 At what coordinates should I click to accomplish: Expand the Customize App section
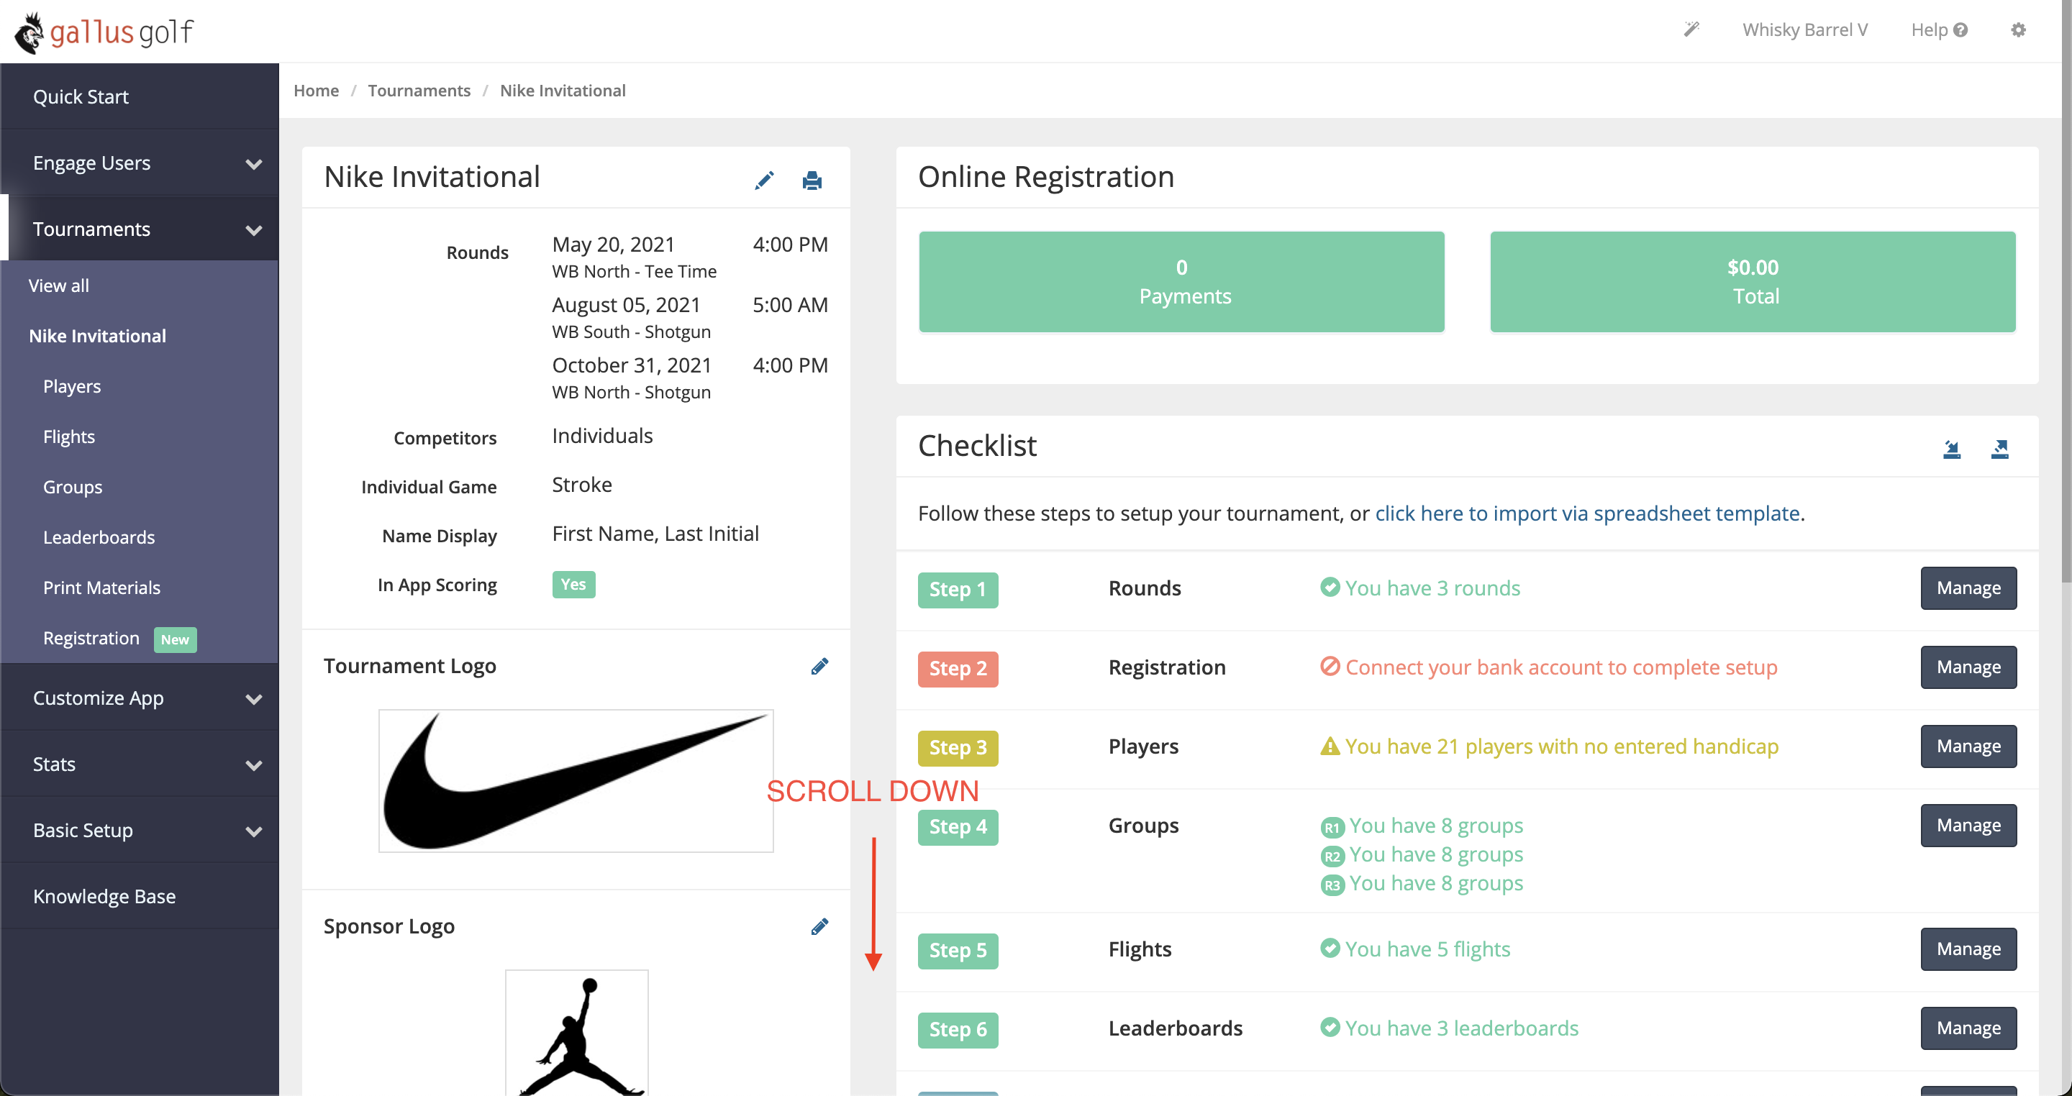click(x=140, y=698)
